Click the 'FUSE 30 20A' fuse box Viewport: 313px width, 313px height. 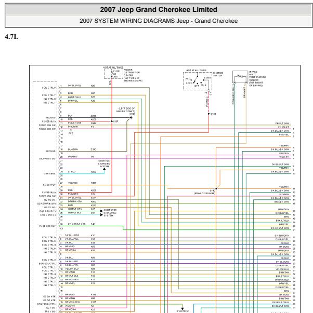click(x=113, y=74)
